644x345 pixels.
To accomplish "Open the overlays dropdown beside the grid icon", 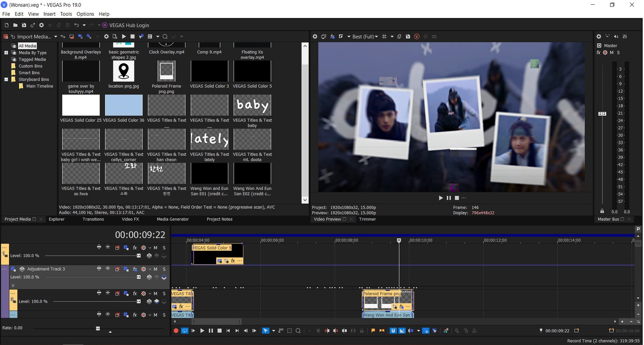I will [392, 36].
